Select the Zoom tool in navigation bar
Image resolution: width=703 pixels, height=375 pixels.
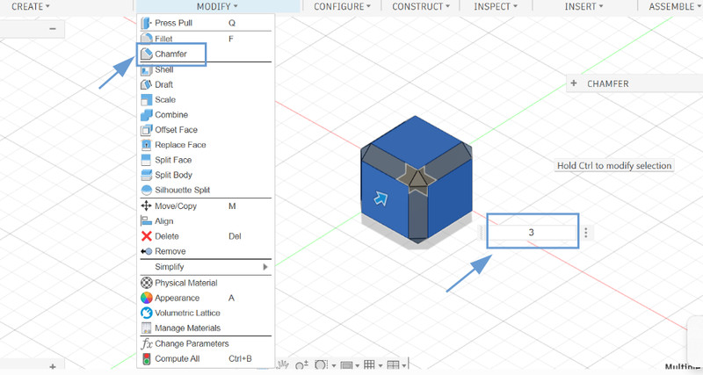301,365
